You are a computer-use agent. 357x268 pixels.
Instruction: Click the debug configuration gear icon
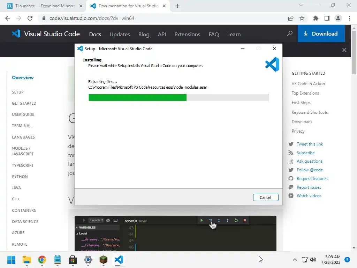tap(108, 220)
